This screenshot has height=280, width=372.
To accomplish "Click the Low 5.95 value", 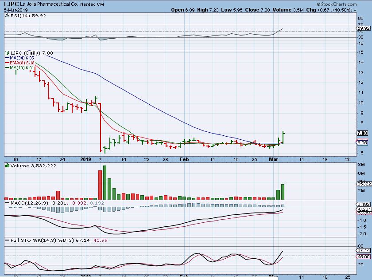I will [232, 10].
